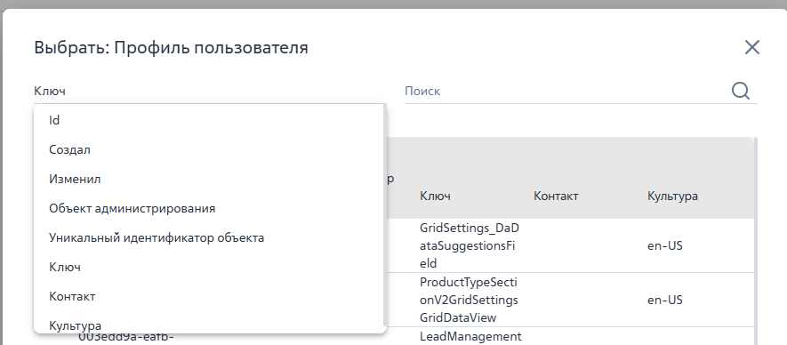
Task: Select the Ключ option in dropdown list
Action: [x=209, y=267]
